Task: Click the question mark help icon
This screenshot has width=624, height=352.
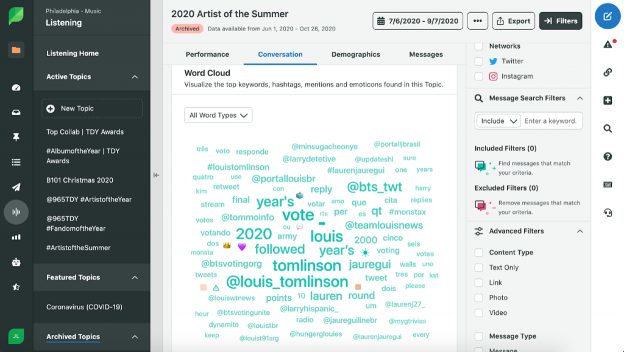Action: click(x=608, y=157)
